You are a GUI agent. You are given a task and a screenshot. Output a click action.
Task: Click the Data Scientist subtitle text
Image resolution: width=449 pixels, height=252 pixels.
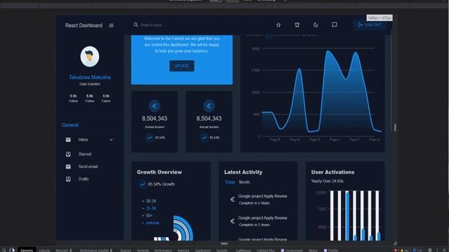[90, 84]
